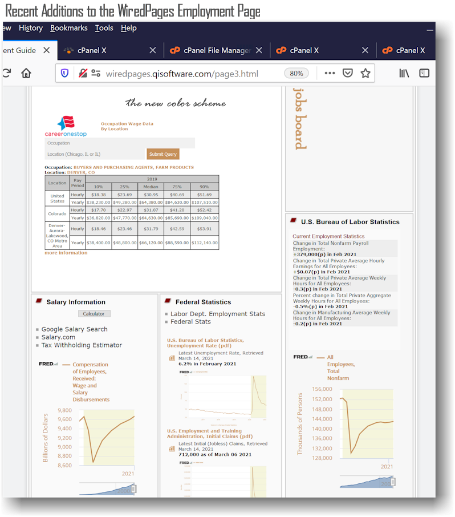The height and width of the screenshot is (517, 455).
Task: Open Unemployment Rate (pdf) link
Action: [205, 343]
